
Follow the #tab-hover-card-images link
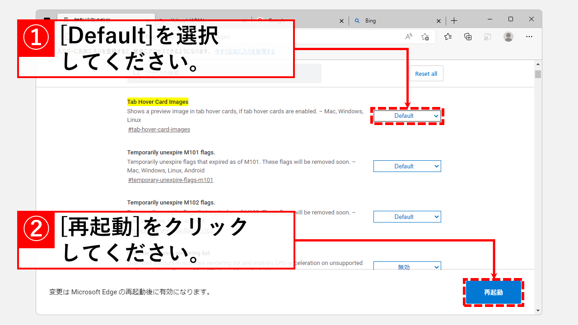[158, 129]
